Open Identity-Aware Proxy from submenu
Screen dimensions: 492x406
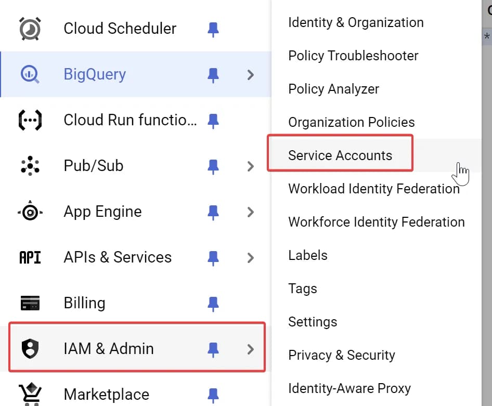tap(377, 388)
